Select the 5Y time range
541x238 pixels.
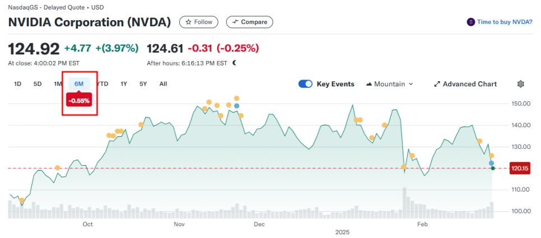click(x=143, y=84)
